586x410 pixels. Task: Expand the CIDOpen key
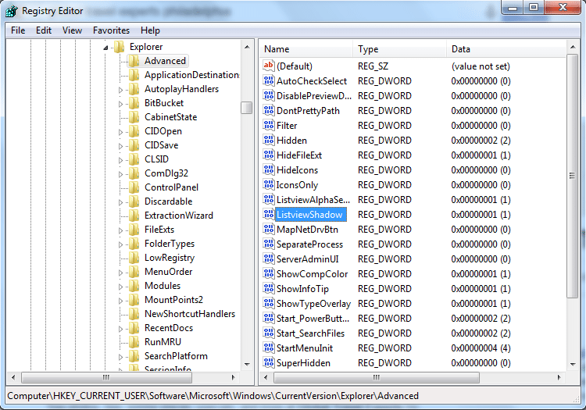(x=120, y=132)
